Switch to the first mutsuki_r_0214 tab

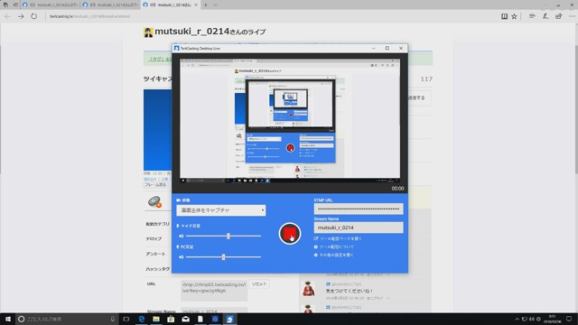click(51, 5)
